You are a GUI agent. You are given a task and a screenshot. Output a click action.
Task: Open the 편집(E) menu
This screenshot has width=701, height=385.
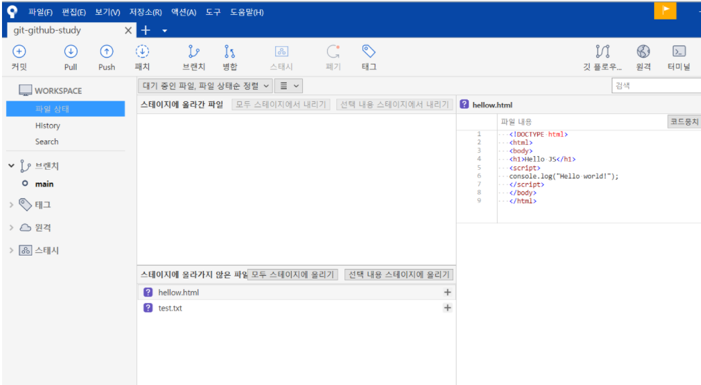point(74,12)
